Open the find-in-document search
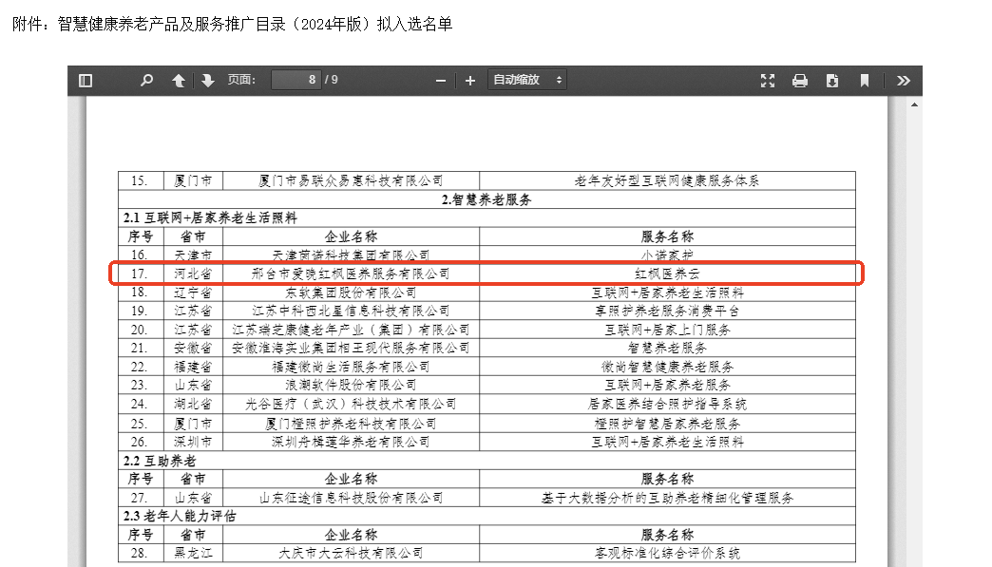The image size is (992, 567). pos(146,81)
